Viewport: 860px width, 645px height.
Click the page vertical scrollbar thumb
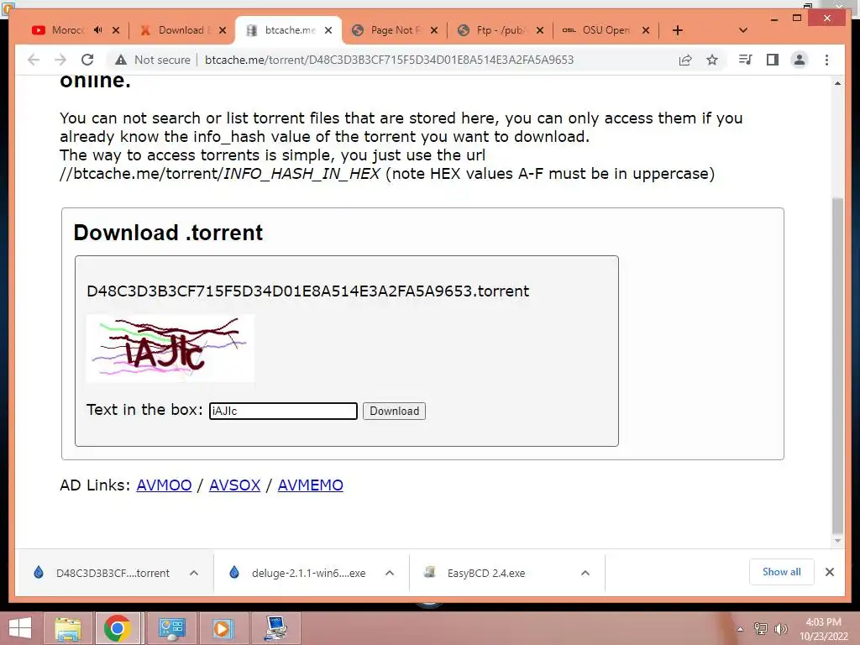coord(837,364)
